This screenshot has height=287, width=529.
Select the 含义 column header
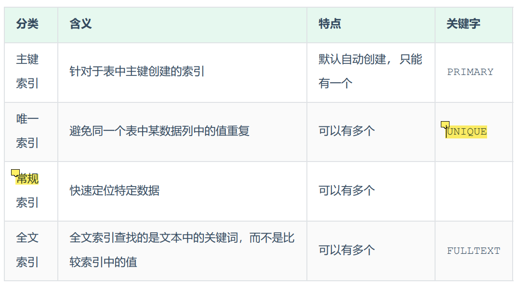click(x=80, y=24)
